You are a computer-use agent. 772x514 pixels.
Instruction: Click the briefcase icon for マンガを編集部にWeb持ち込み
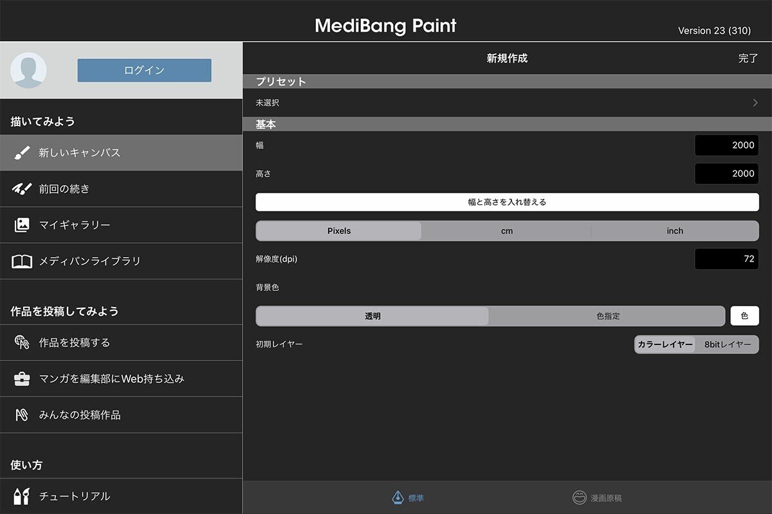click(23, 378)
